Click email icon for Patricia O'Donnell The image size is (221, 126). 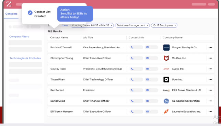148,47
